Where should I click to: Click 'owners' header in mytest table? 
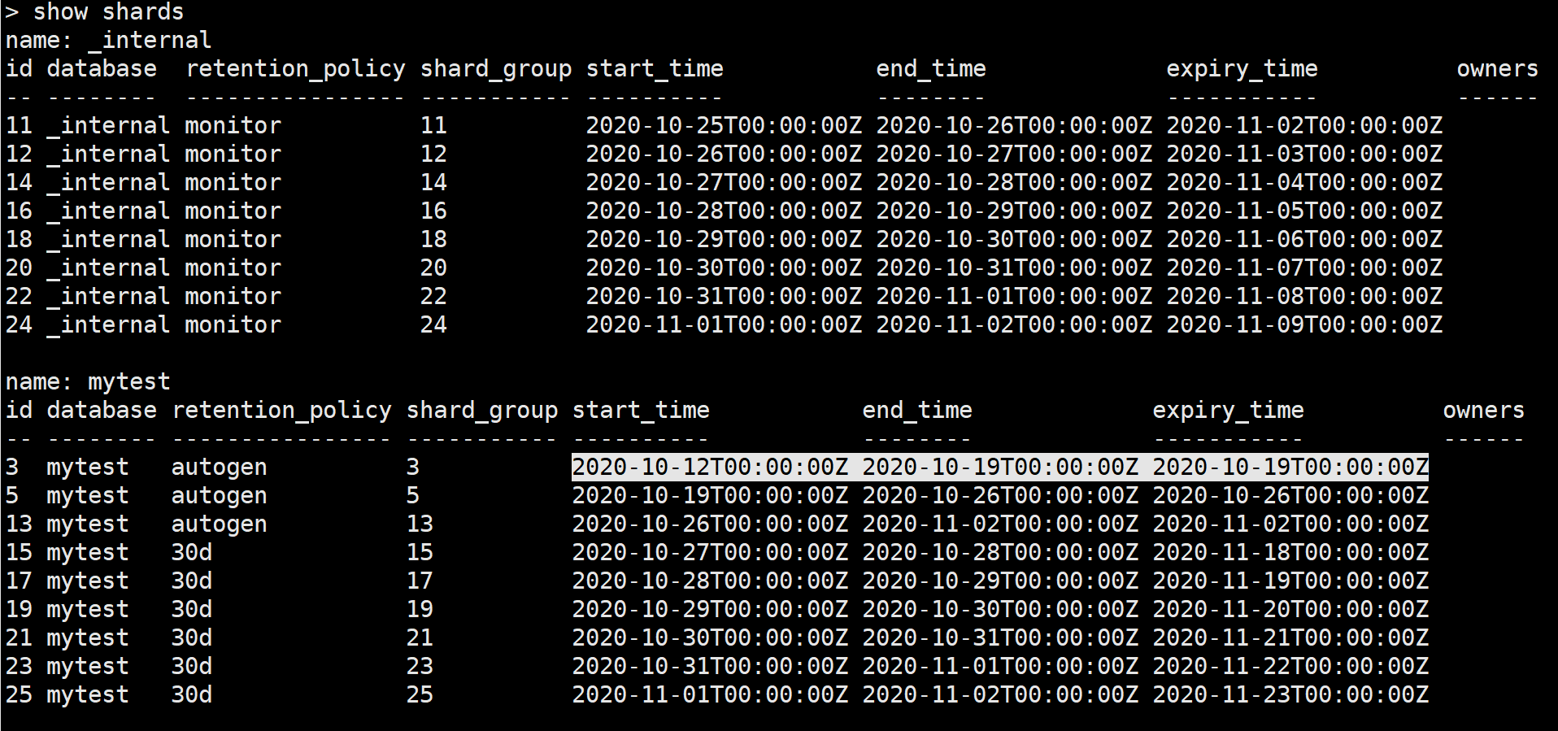[x=1483, y=411]
